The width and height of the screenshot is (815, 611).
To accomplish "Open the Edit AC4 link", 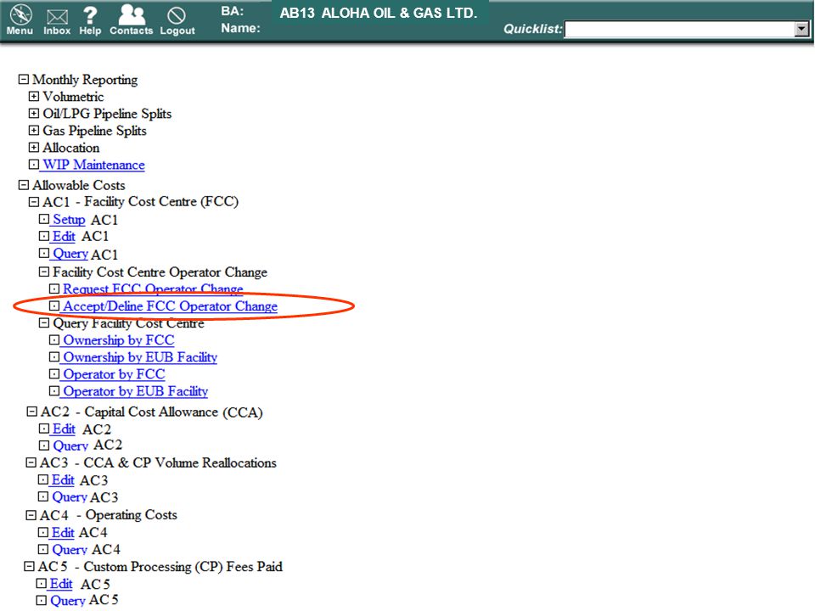I will click(x=63, y=533).
